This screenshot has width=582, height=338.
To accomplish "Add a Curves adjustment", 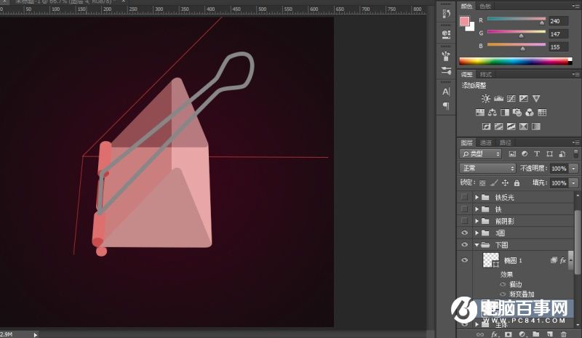I will coord(511,98).
